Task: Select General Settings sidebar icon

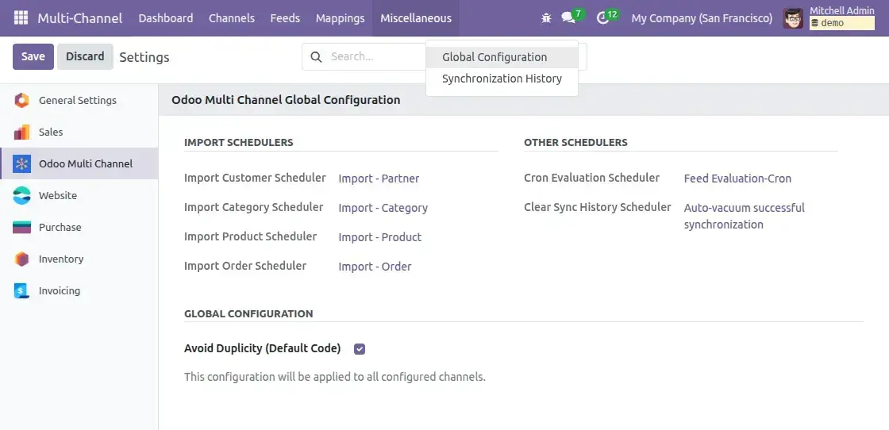Action: click(x=21, y=100)
